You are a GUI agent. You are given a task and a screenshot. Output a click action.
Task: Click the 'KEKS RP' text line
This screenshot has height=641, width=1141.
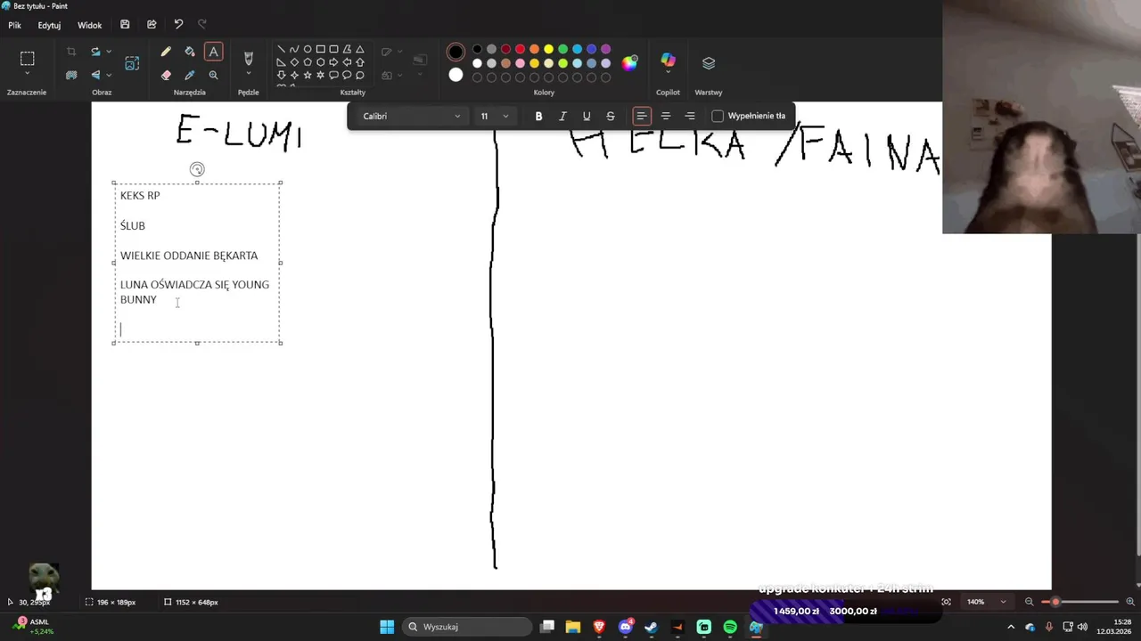(140, 195)
